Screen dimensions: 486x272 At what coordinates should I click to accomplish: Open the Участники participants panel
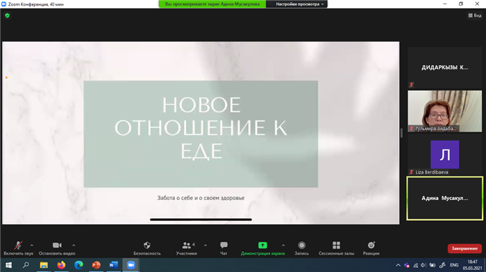187,248
